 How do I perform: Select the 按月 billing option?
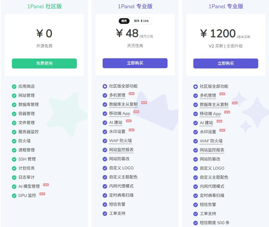(x=124, y=21)
